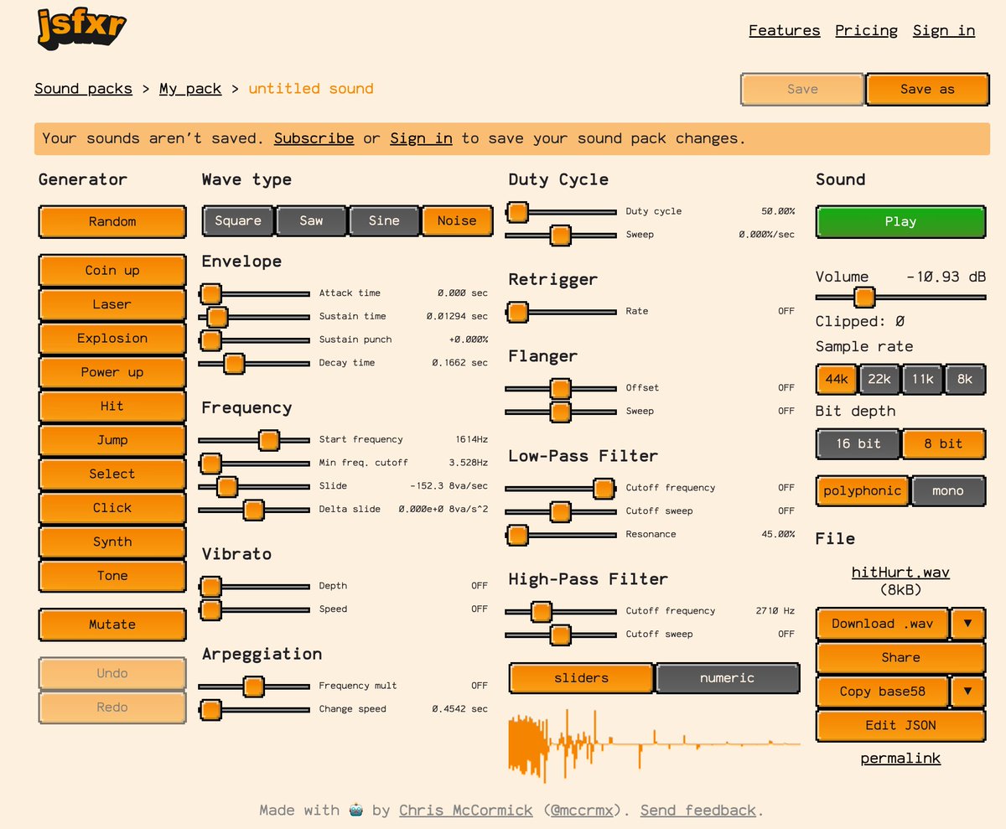Click the Share button
The image size is (1006, 829).
click(x=900, y=658)
